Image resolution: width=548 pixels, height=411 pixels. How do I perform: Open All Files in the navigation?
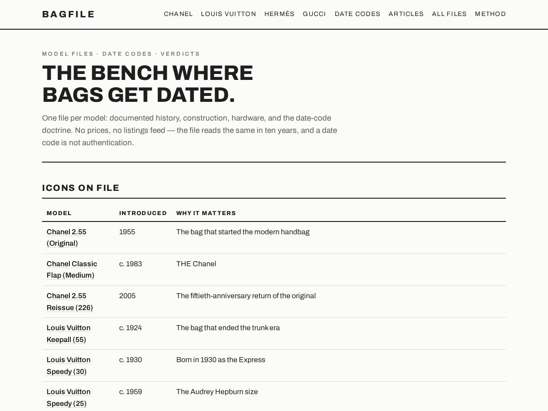pyautogui.click(x=449, y=14)
